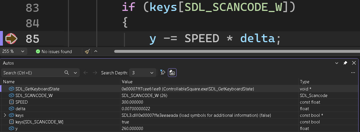
Task: Select the SPEED variable row
Action: point(180,102)
